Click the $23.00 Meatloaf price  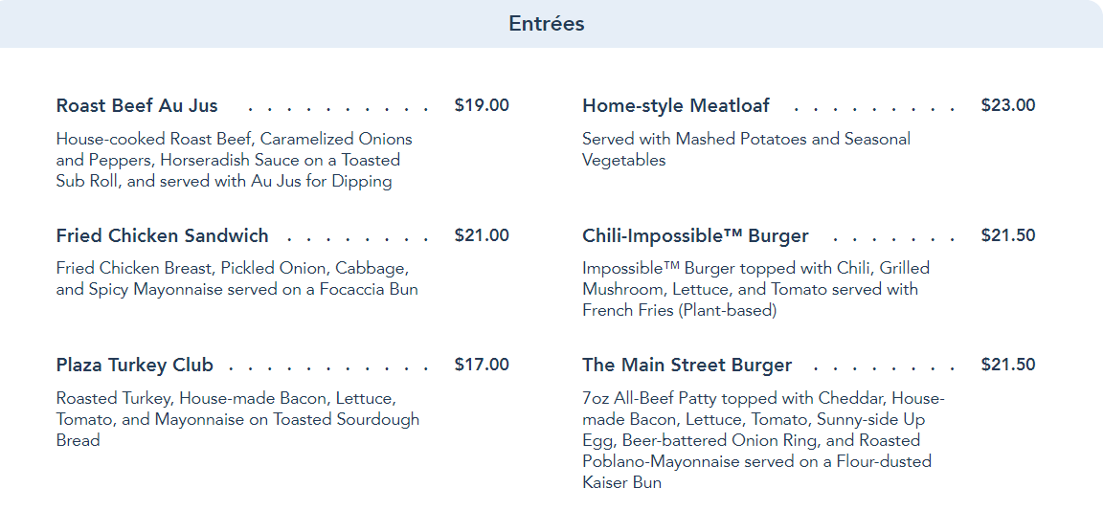pos(1008,105)
